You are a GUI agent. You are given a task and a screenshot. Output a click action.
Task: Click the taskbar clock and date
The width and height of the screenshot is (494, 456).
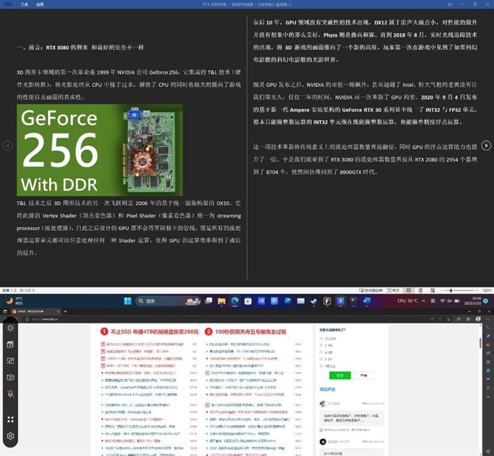[x=472, y=301]
